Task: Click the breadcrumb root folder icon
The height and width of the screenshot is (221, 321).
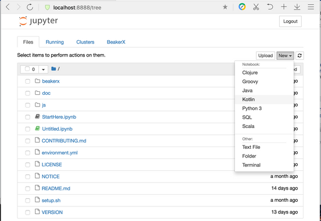Action: [53, 69]
